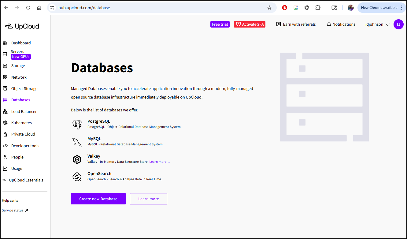Open Dashboard from the sidebar icon

coord(5,43)
